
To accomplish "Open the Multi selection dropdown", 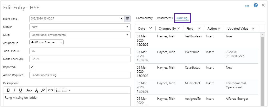I will click(127, 35).
